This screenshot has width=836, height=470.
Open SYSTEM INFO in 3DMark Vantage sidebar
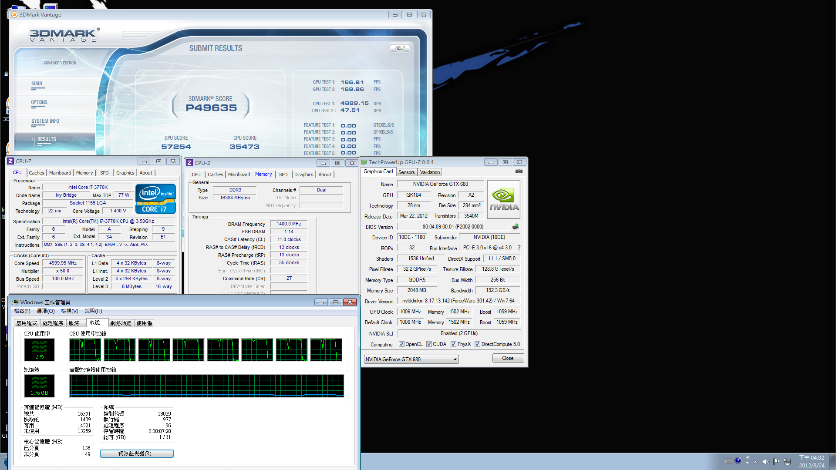pos(45,121)
